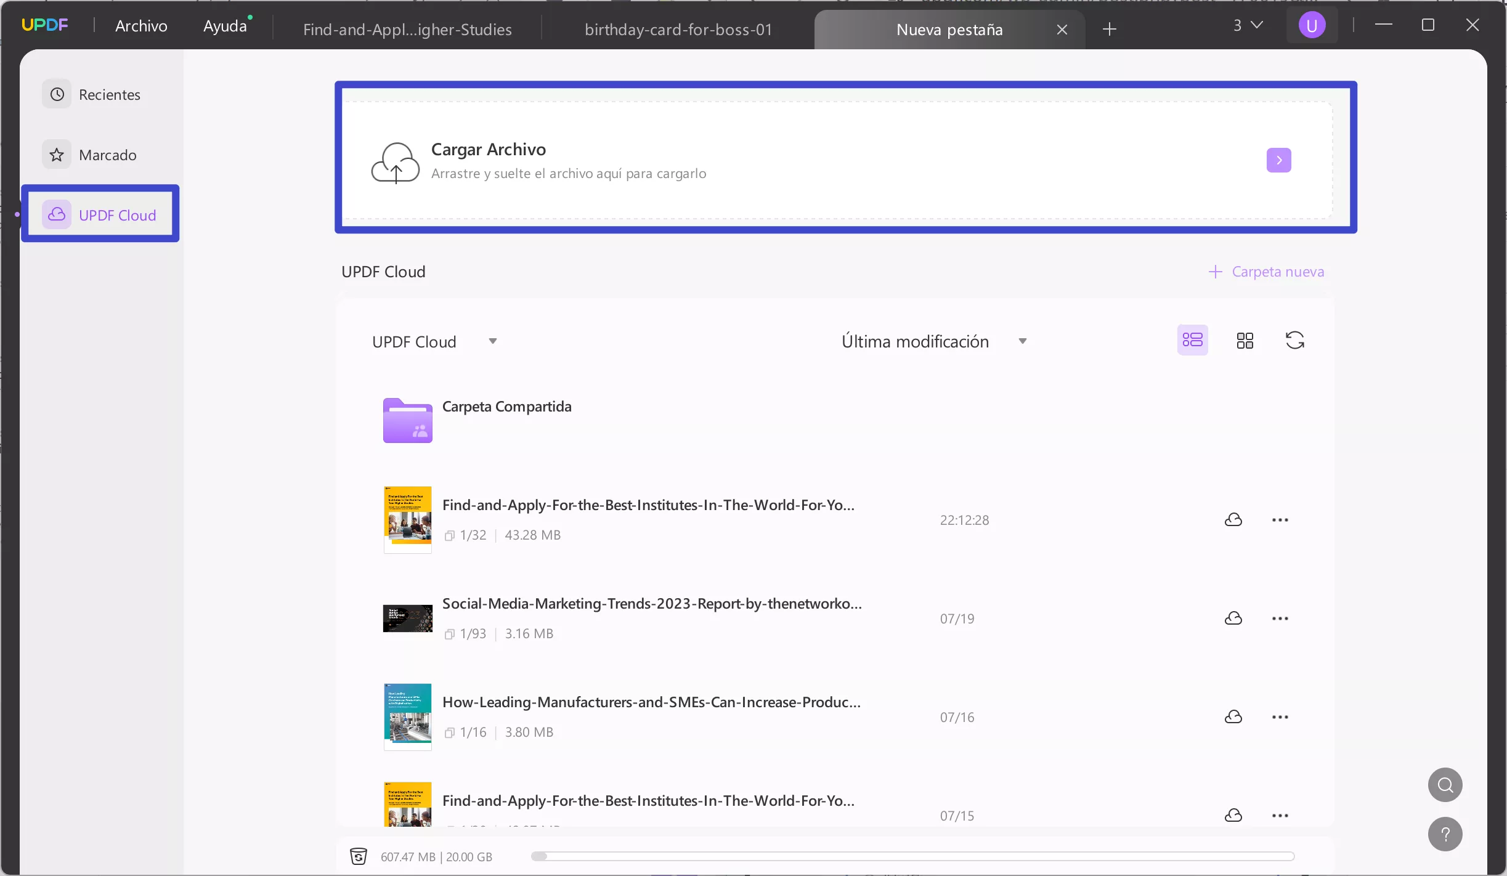1507x876 pixels.
Task: Click the 607.47 MB | 20.00 GB storage text
Action: [x=436, y=857]
